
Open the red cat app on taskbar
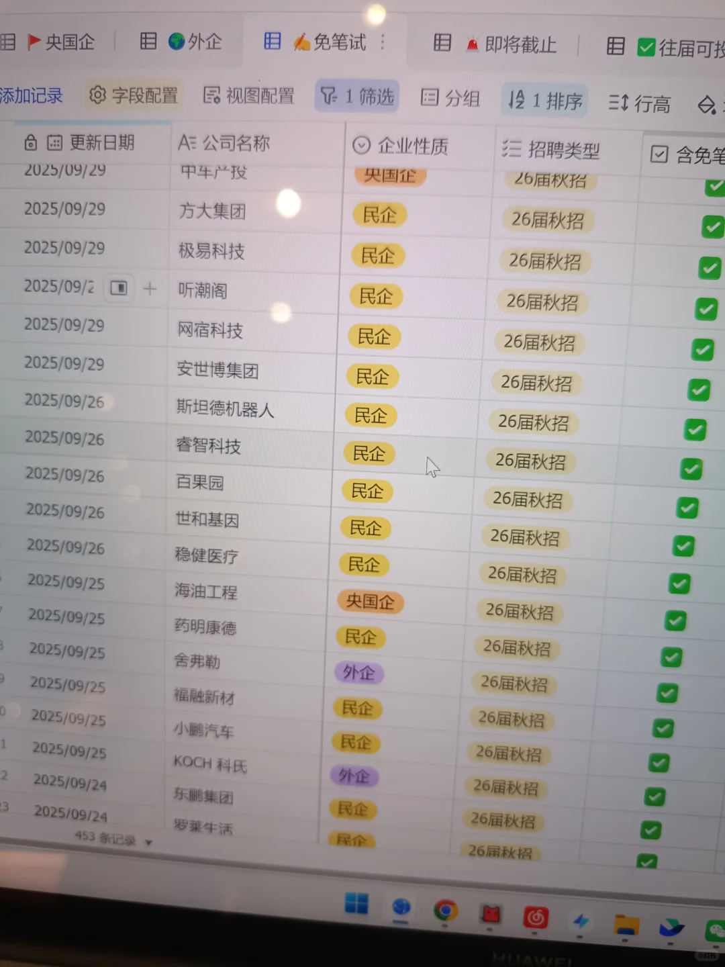pos(491,915)
